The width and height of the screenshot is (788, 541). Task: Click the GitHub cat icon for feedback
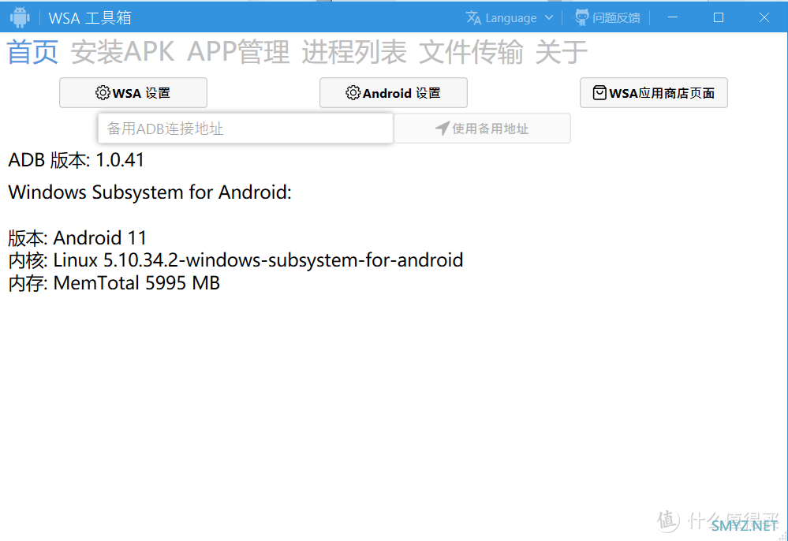tap(581, 17)
